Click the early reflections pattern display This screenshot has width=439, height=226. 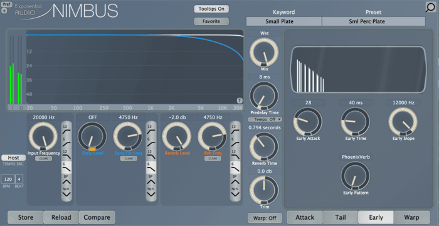pos(359,70)
